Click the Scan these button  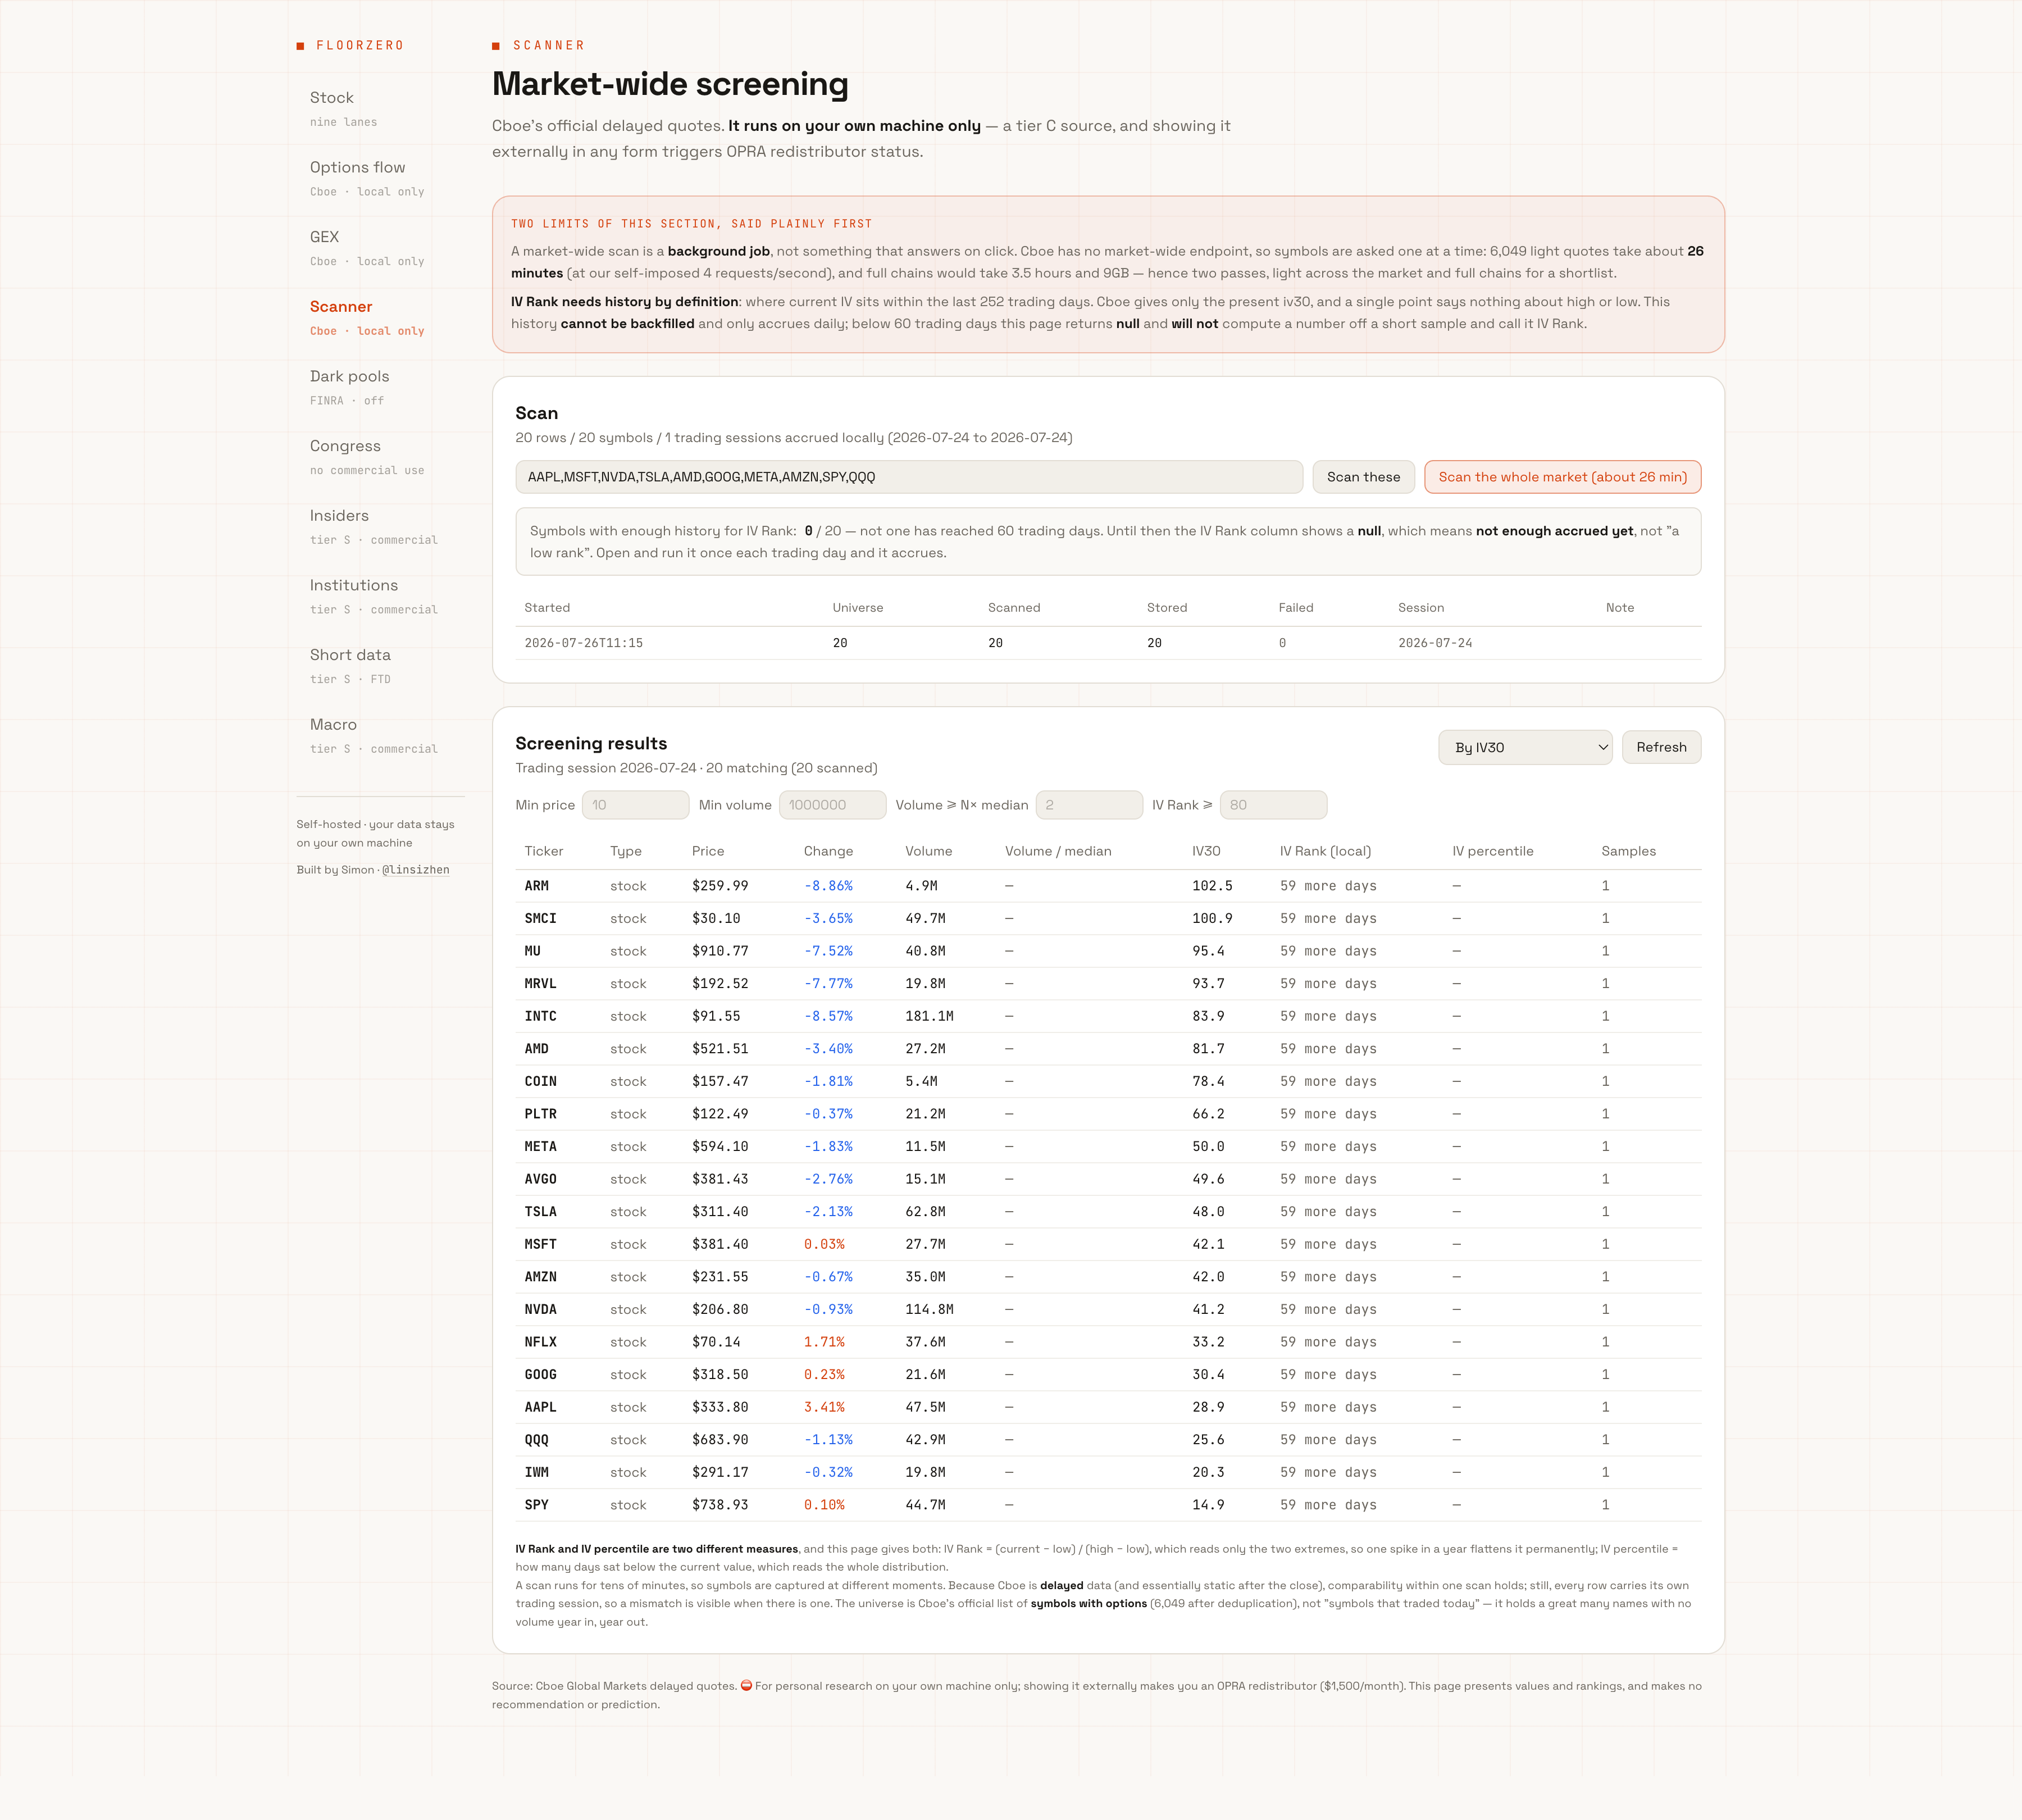point(1363,477)
